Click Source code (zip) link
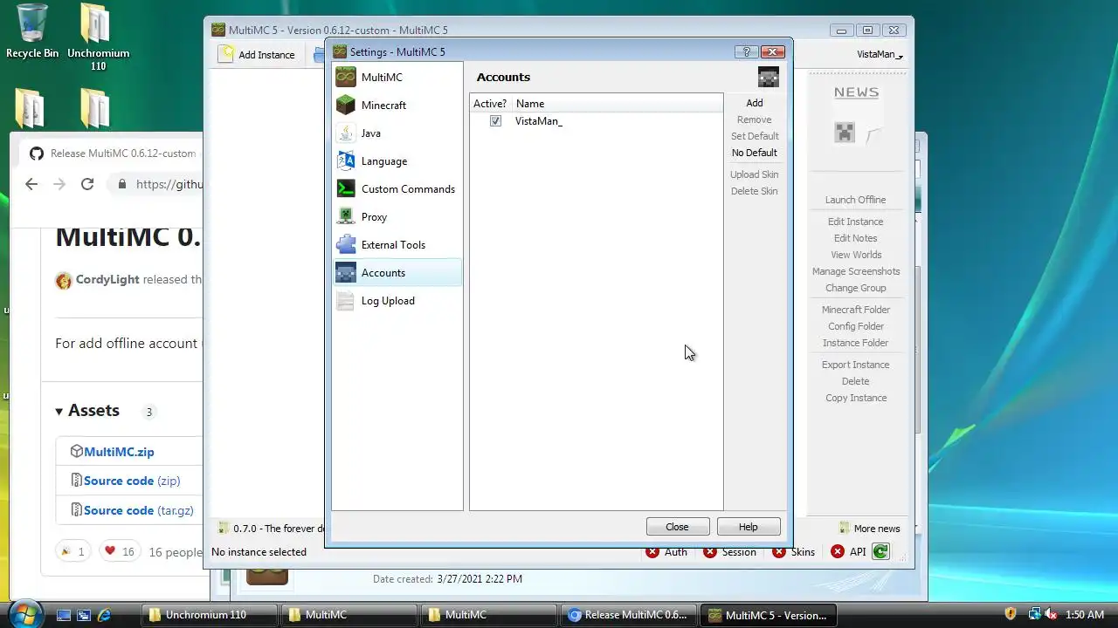The width and height of the screenshot is (1118, 628). [132, 481]
